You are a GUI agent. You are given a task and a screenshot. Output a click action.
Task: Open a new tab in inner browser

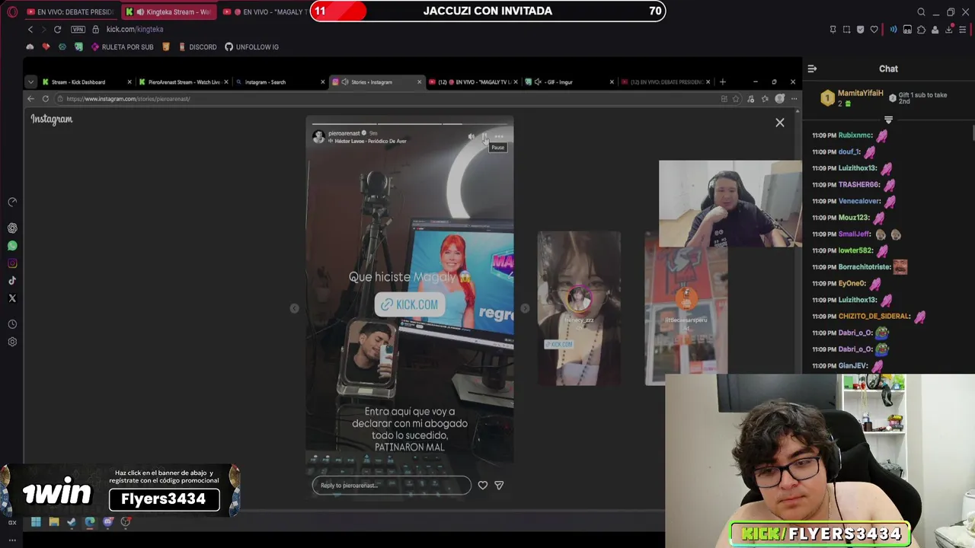[x=722, y=81]
